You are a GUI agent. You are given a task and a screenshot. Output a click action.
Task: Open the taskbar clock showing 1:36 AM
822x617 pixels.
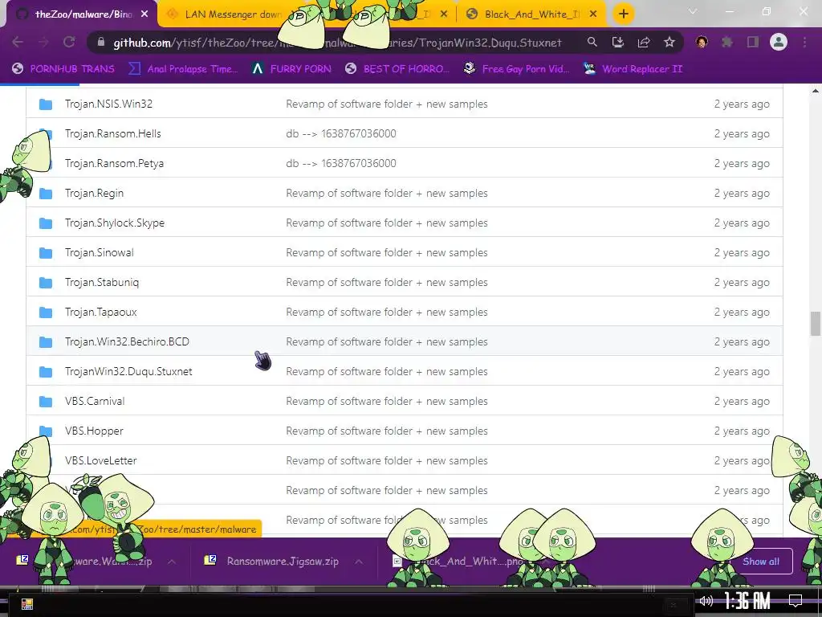pyautogui.click(x=747, y=601)
